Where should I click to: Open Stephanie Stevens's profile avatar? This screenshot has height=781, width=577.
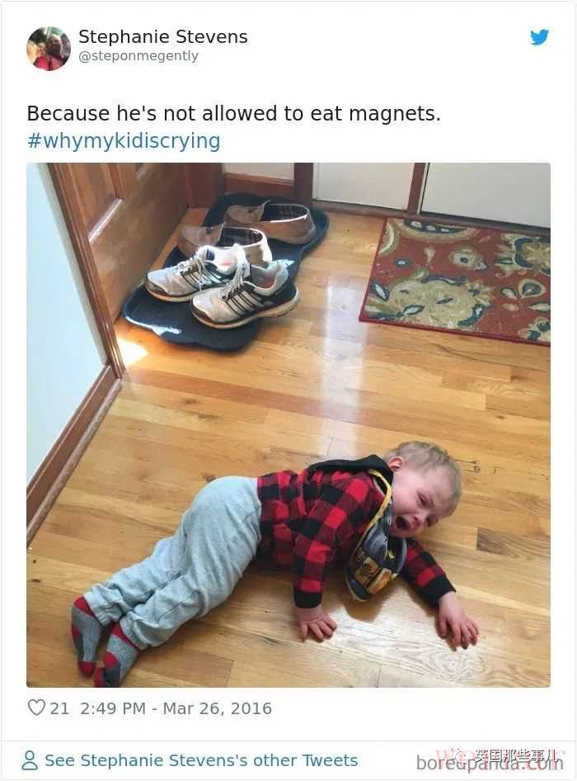[49, 49]
